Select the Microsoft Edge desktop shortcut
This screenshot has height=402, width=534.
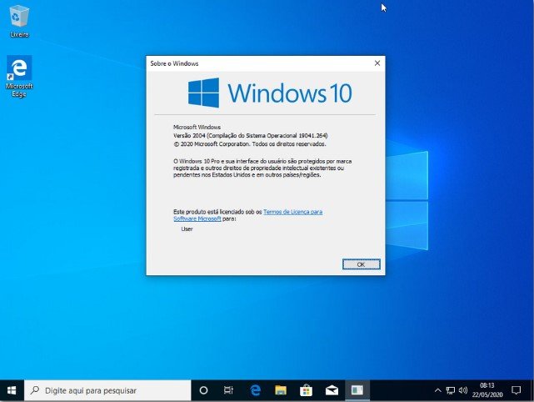(x=19, y=76)
